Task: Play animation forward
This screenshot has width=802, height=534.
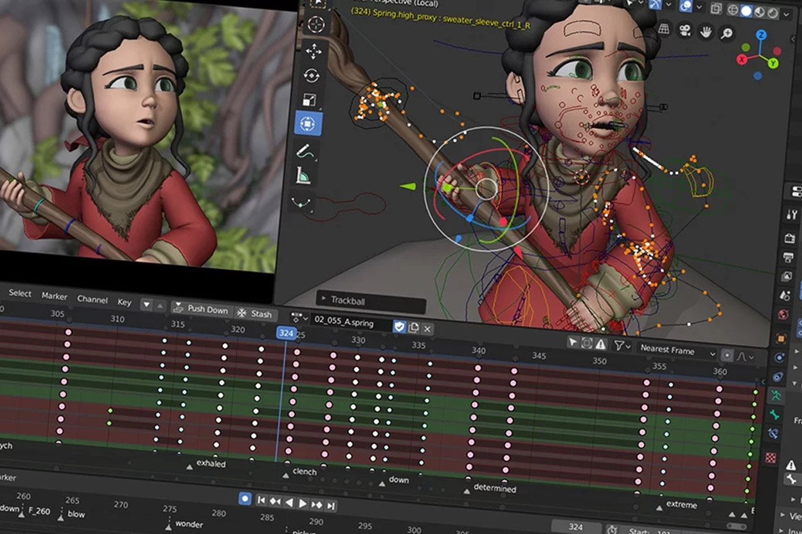Action: (x=303, y=503)
